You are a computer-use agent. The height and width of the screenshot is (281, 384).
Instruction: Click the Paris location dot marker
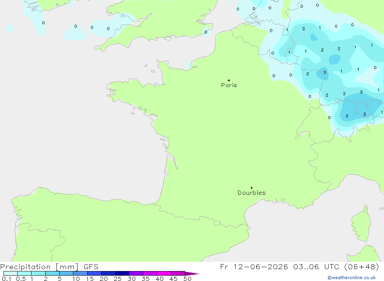(x=229, y=80)
